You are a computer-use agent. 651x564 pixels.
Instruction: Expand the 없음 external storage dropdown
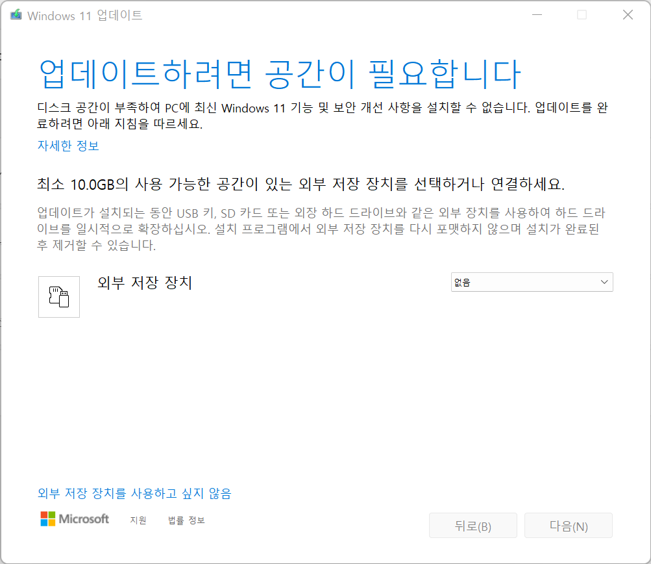pos(532,282)
